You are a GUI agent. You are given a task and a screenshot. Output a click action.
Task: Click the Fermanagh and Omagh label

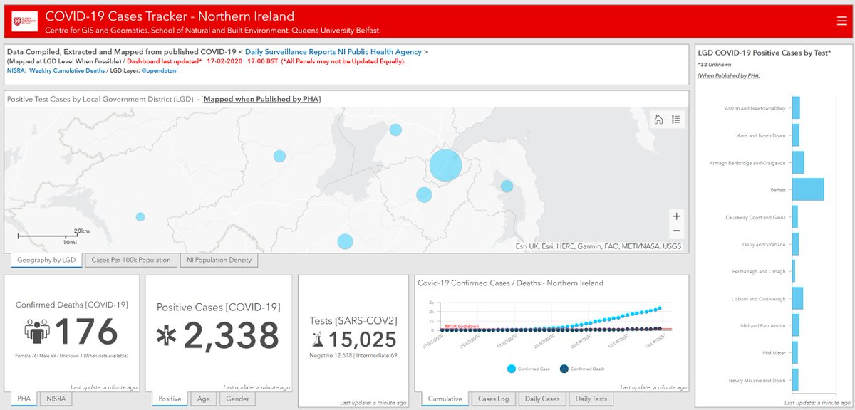coord(757,272)
